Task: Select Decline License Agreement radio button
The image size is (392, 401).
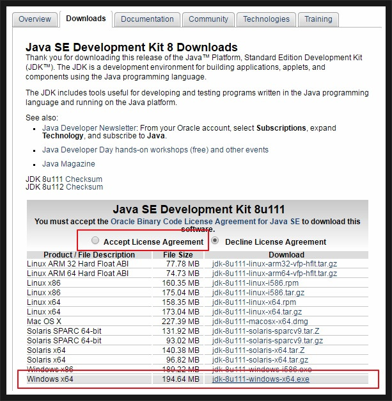Action: pos(215,240)
